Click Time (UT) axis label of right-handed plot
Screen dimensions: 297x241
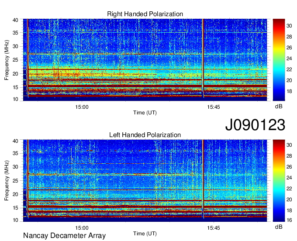pos(145,113)
